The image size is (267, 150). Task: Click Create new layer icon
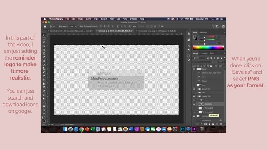[x=217, y=124]
